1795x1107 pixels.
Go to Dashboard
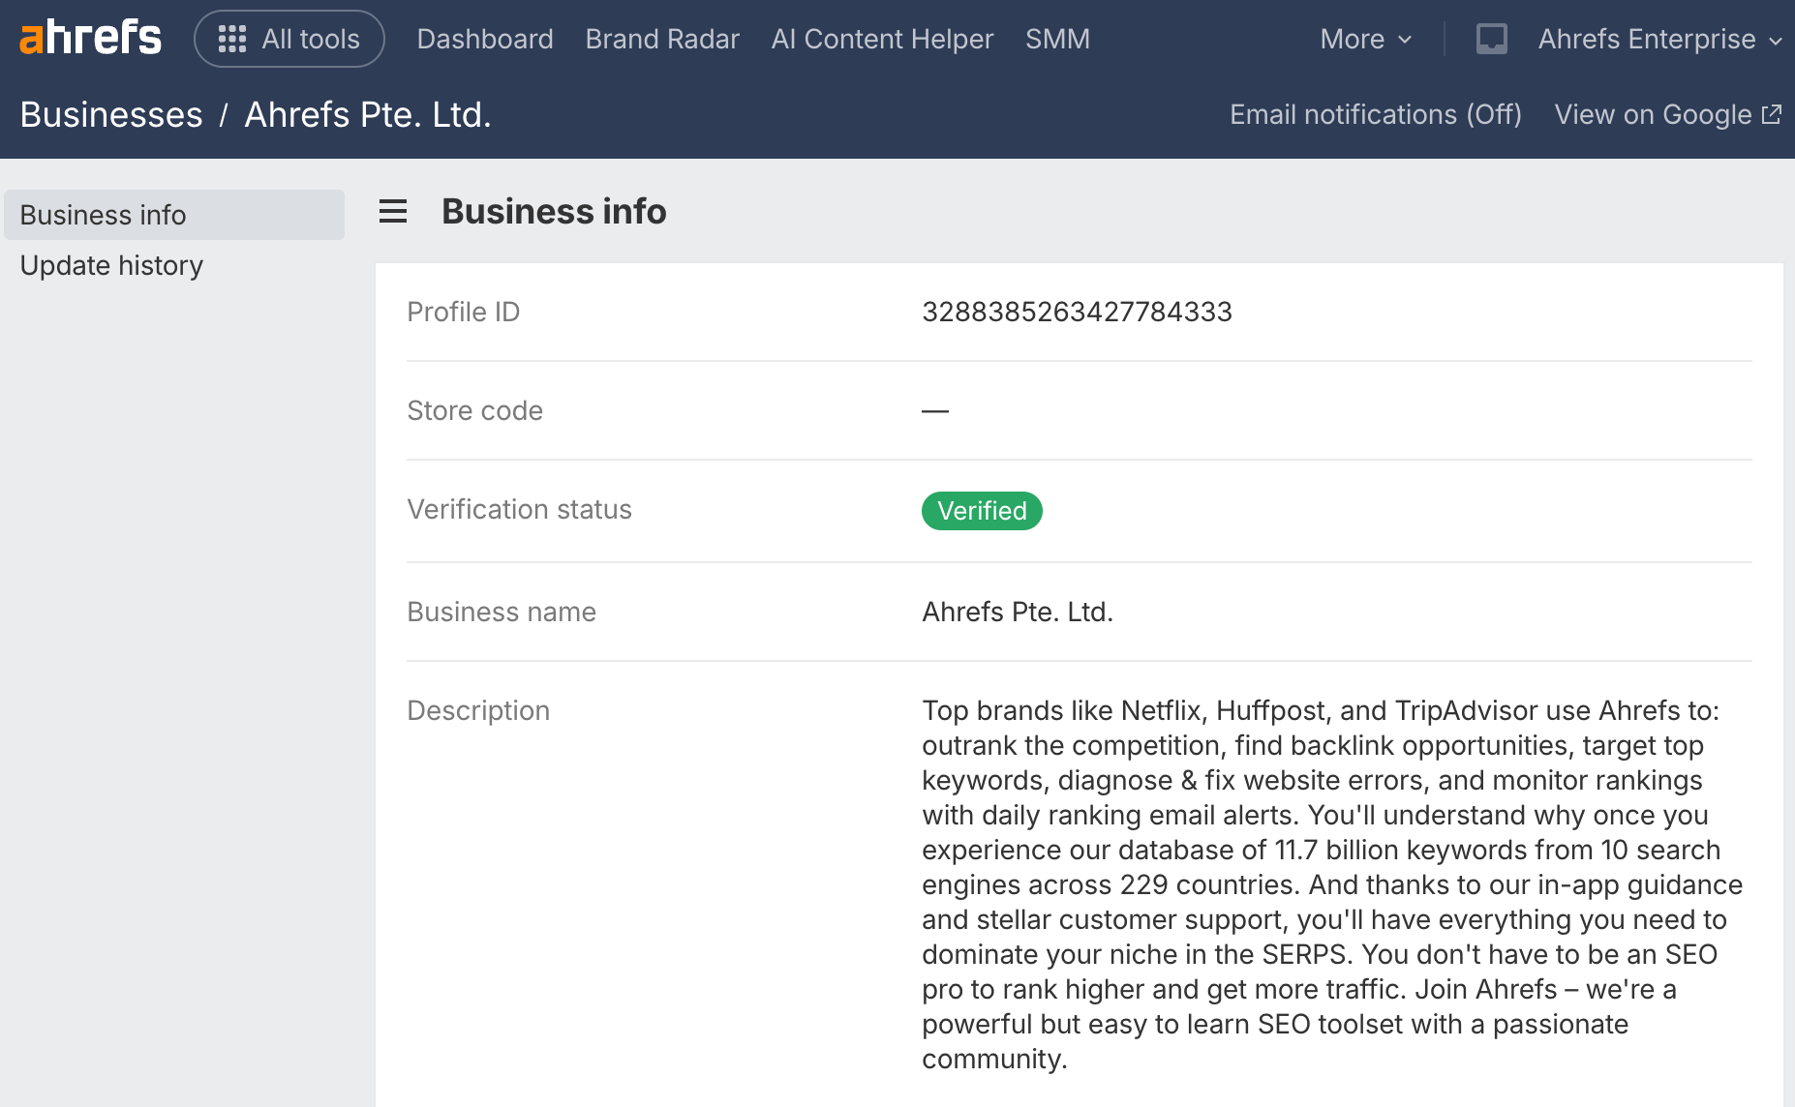485,39
